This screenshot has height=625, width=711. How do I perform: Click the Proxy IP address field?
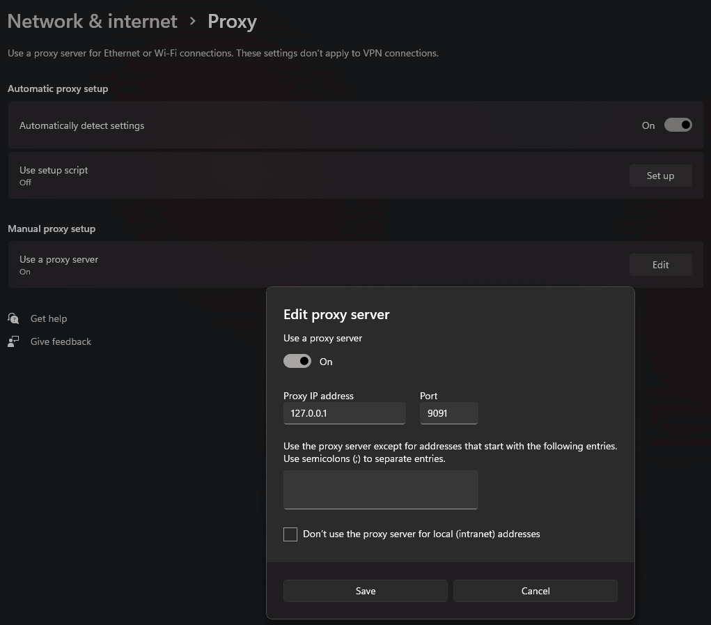pos(344,413)
